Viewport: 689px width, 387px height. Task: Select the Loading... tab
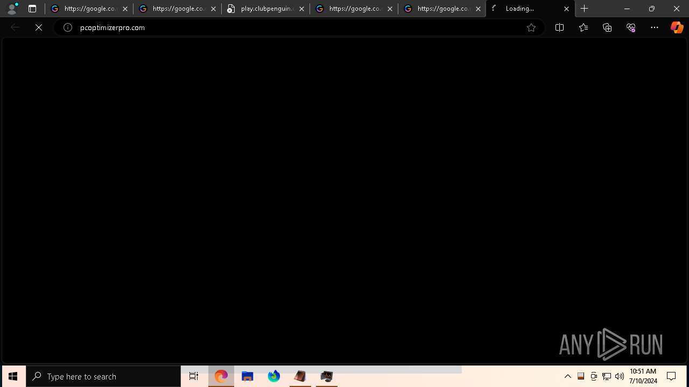(x=530, y=9)
